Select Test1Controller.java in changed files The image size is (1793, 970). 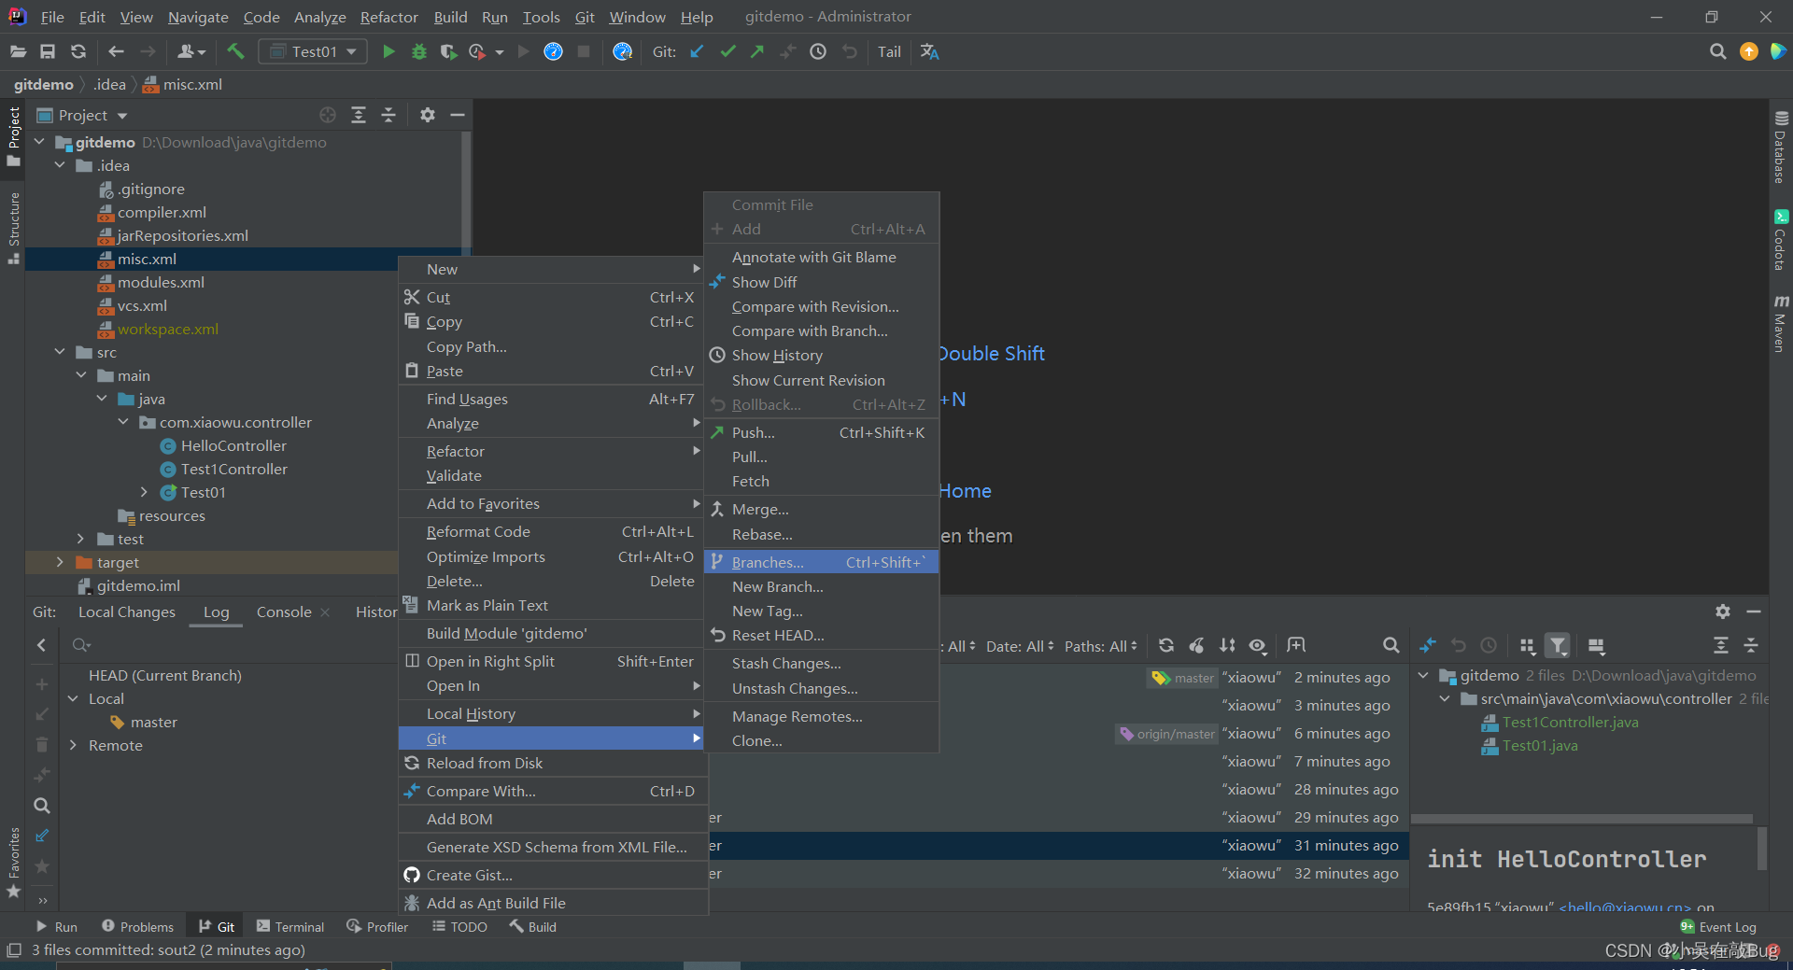point(1570,722)
